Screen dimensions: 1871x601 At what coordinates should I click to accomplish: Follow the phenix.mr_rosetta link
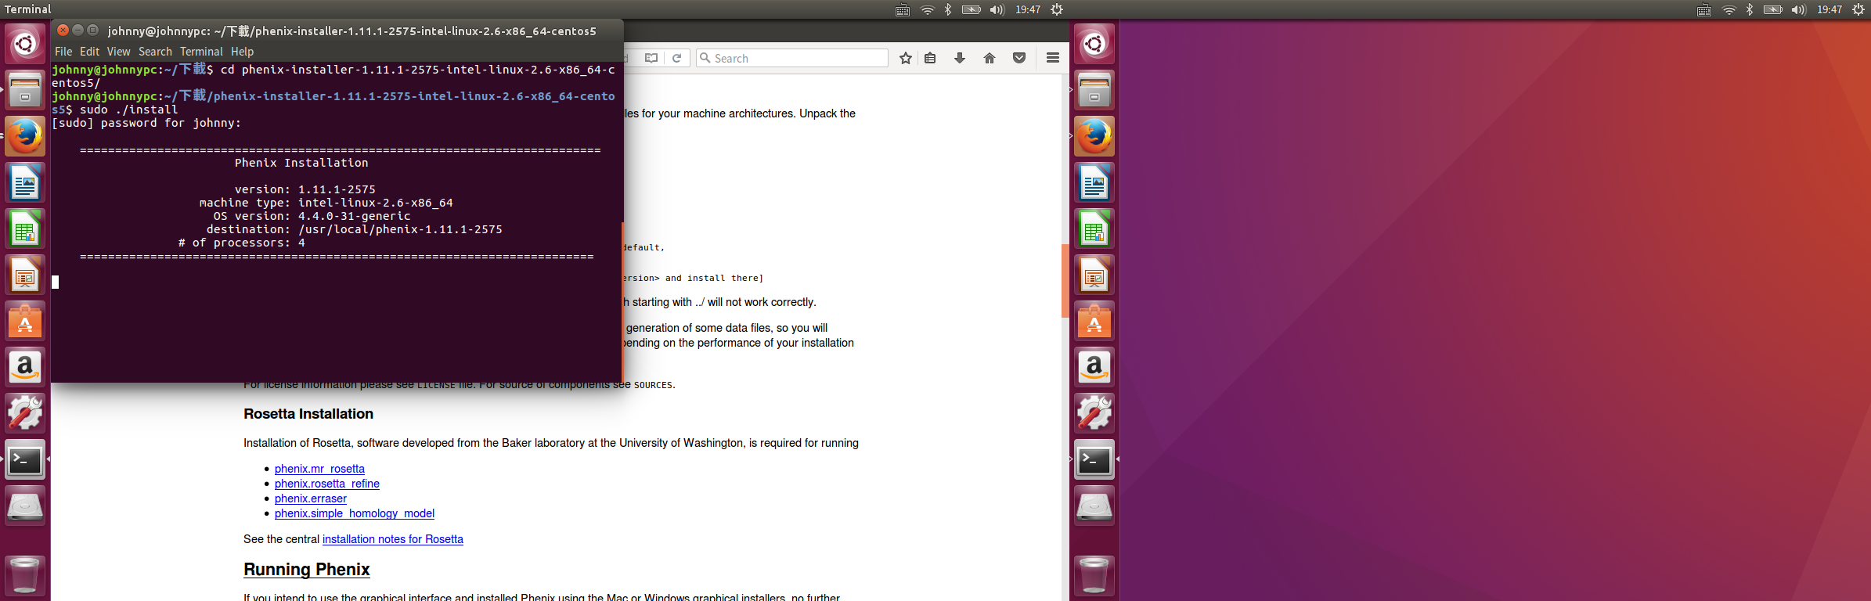coord(319,469)
